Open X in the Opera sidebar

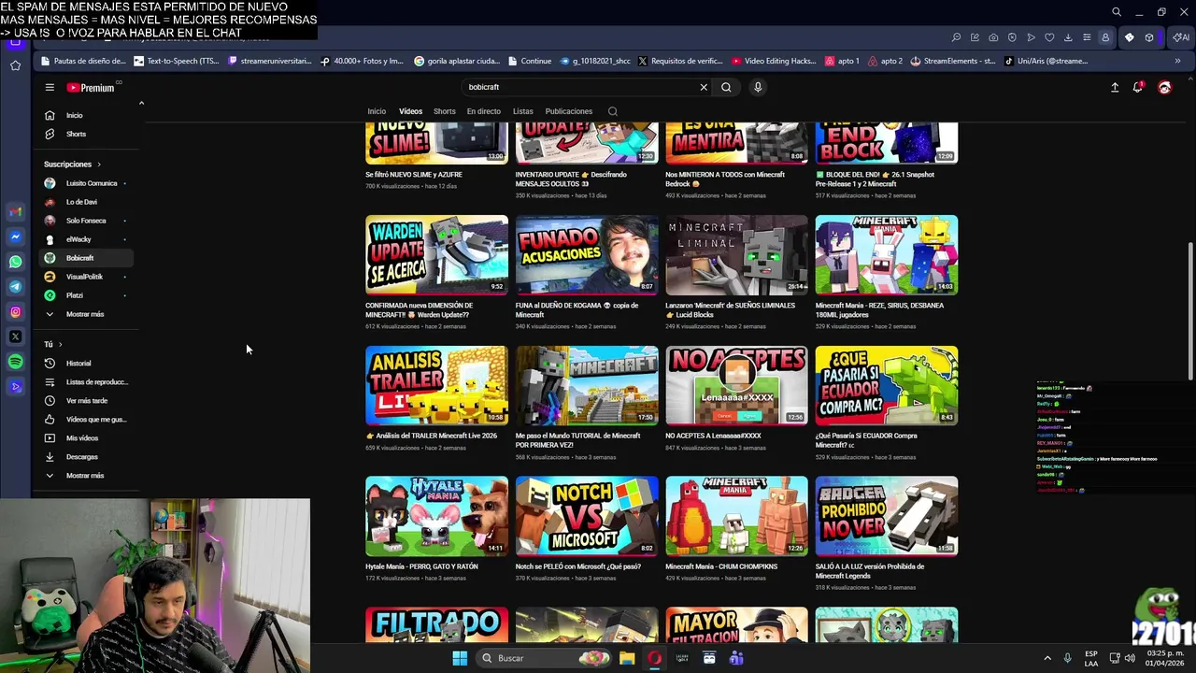point(15,336)
